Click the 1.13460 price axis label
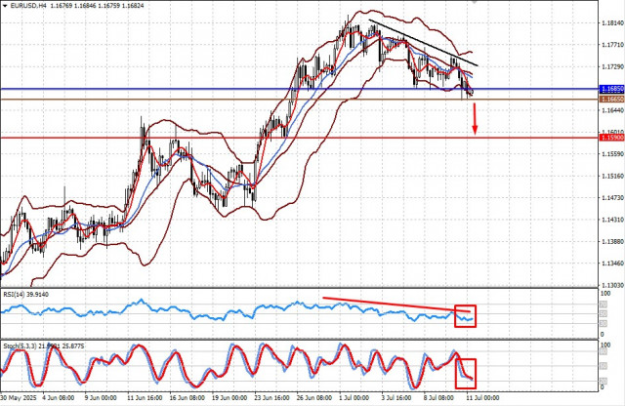 pos(612,264)
